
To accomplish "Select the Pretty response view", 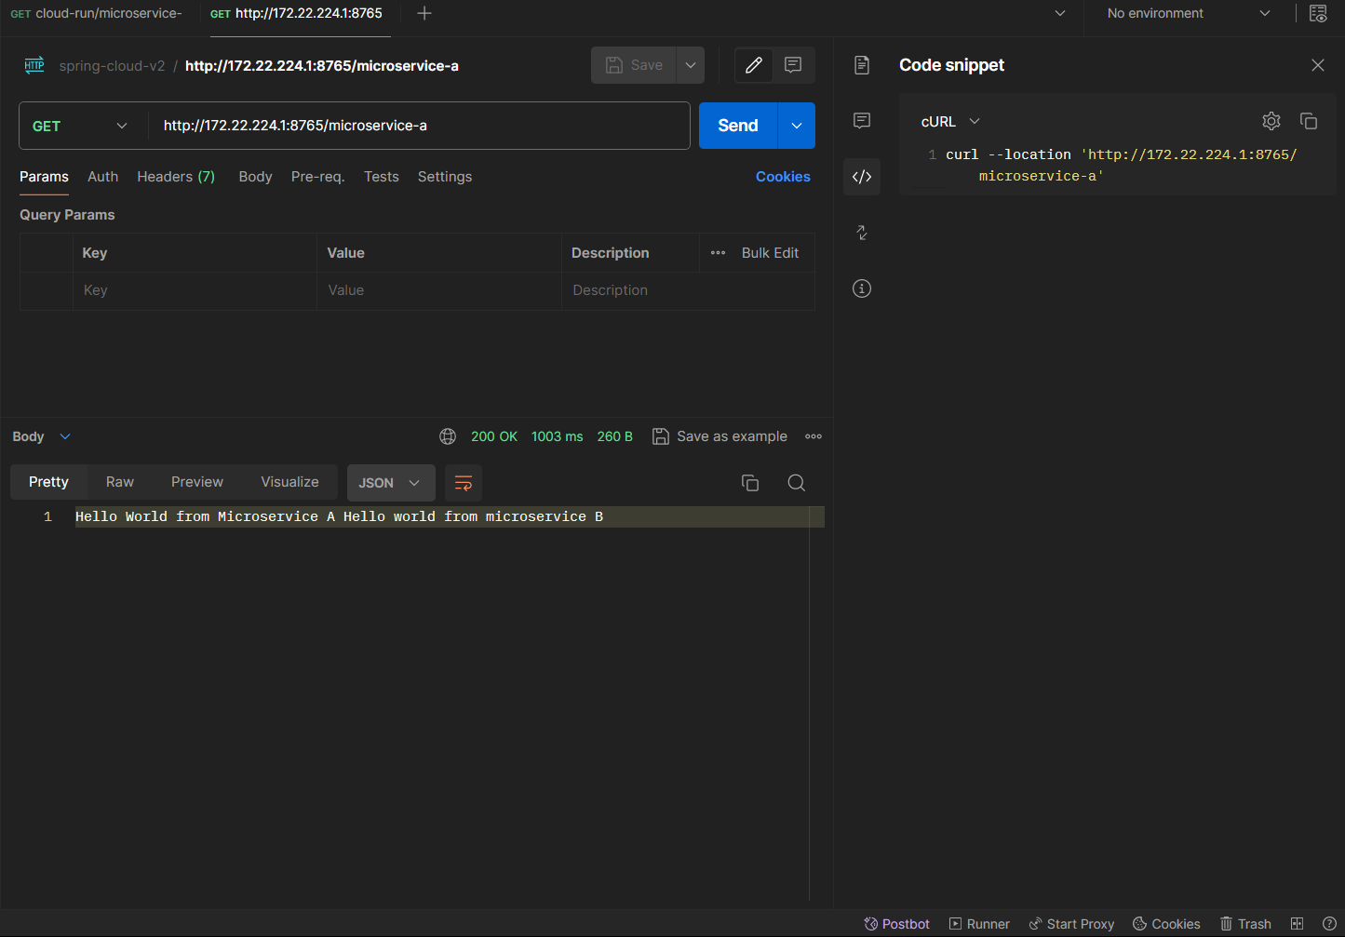I will pos(48,482).
